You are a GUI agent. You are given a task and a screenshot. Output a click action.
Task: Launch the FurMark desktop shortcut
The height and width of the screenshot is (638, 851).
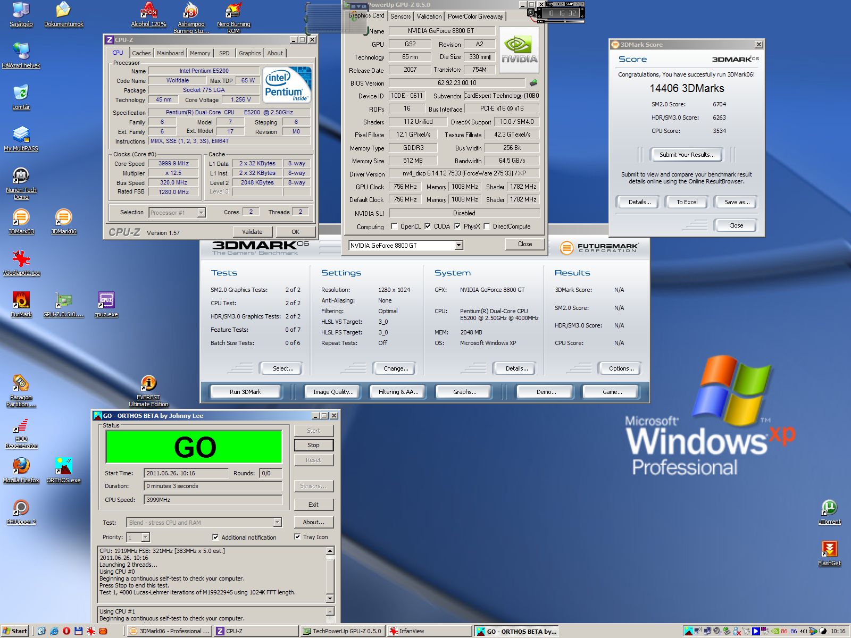(x=21, y=305)
